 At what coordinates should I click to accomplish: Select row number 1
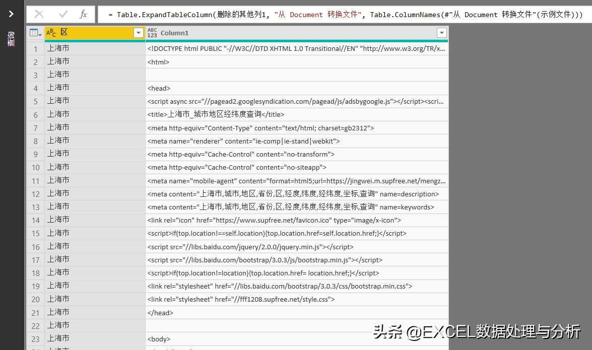35,49
